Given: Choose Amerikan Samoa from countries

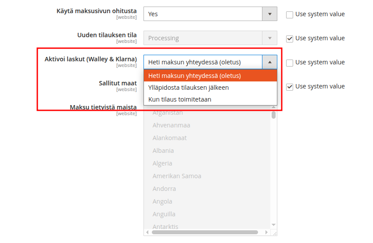Looking at the screenshot, I should tap(177, 176).
